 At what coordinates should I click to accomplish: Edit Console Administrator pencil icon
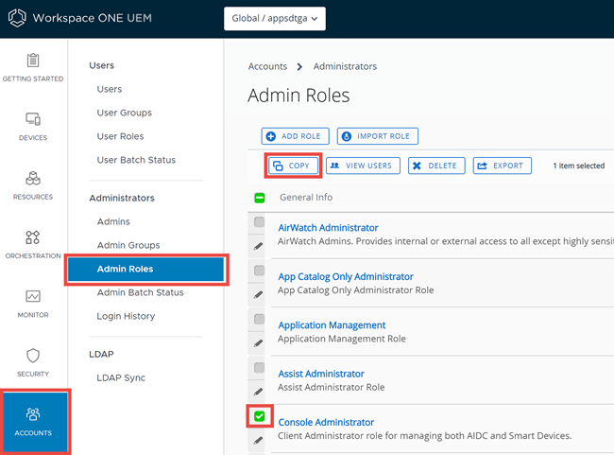coord(258,440)
